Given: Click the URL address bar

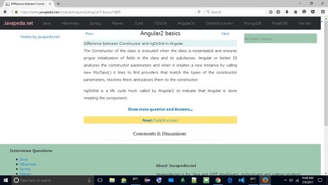Looking at the screenshot, I should click(x=107, y=12).
